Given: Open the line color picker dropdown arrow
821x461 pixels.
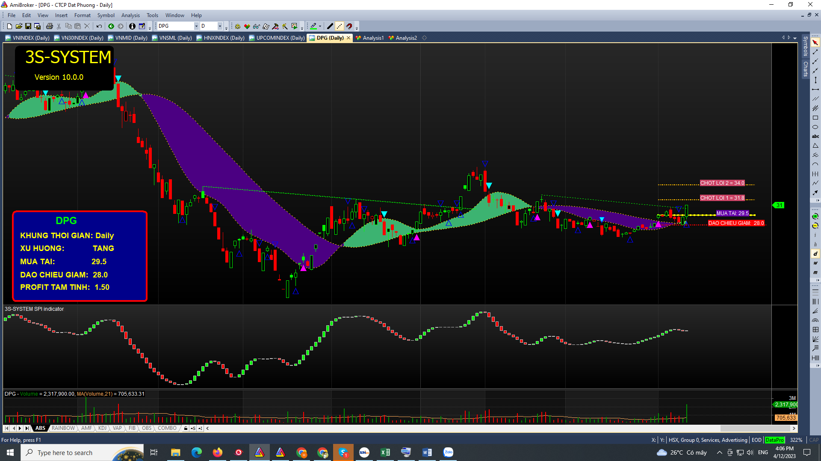Looking at the screenshot, I should [320, 26].
